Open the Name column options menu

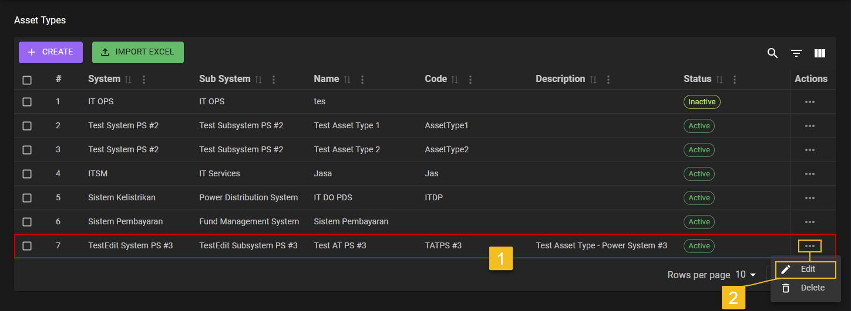(x=362, y=79)
